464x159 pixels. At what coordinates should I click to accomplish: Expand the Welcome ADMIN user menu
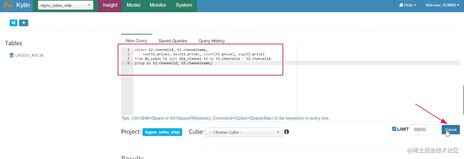tap(442, 5)
